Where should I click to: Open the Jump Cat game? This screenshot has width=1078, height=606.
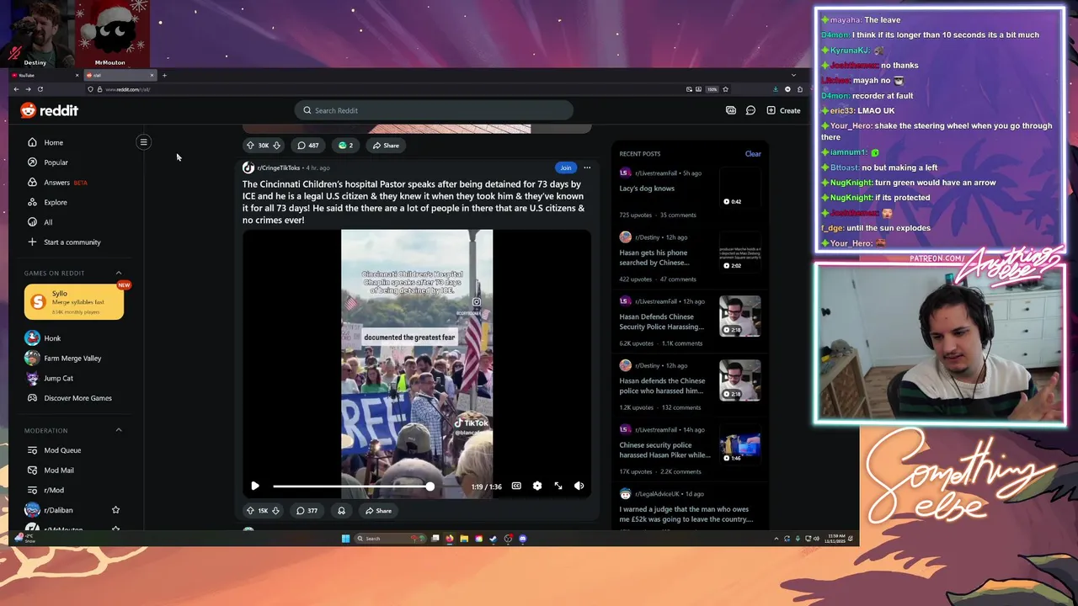49,379
